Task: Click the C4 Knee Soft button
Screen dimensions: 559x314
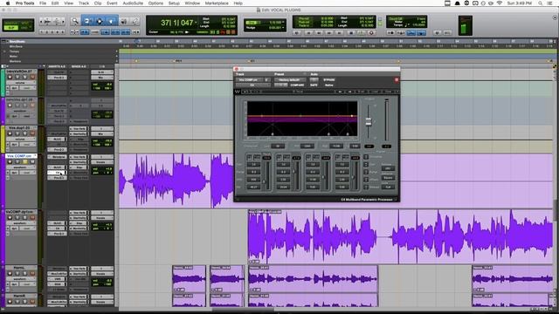Action: tap(388, 187)
